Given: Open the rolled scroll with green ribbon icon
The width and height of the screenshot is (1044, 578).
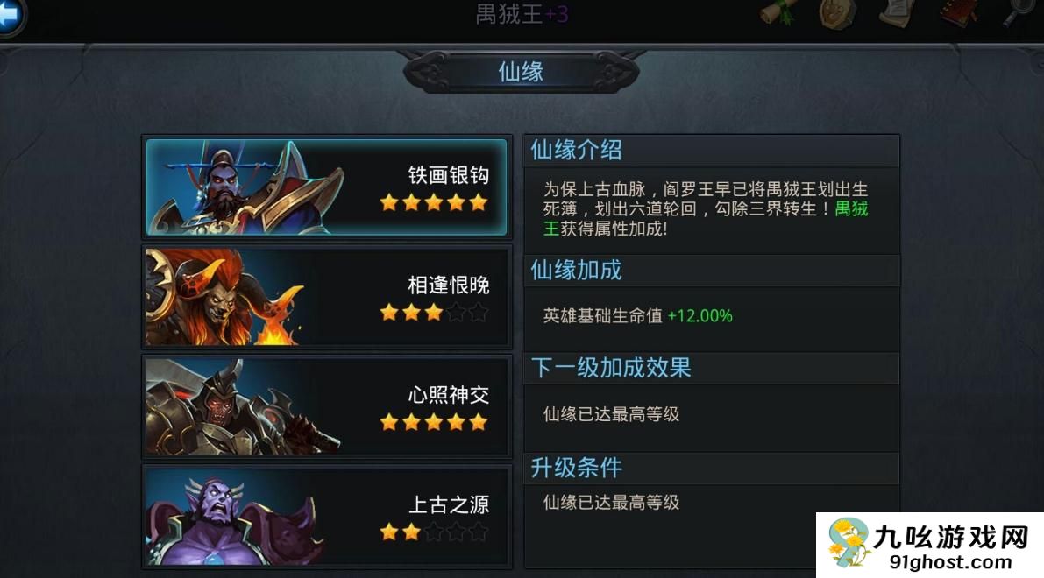Looking at the screenshot, I should pyautogui.click(x=778, y=12).
